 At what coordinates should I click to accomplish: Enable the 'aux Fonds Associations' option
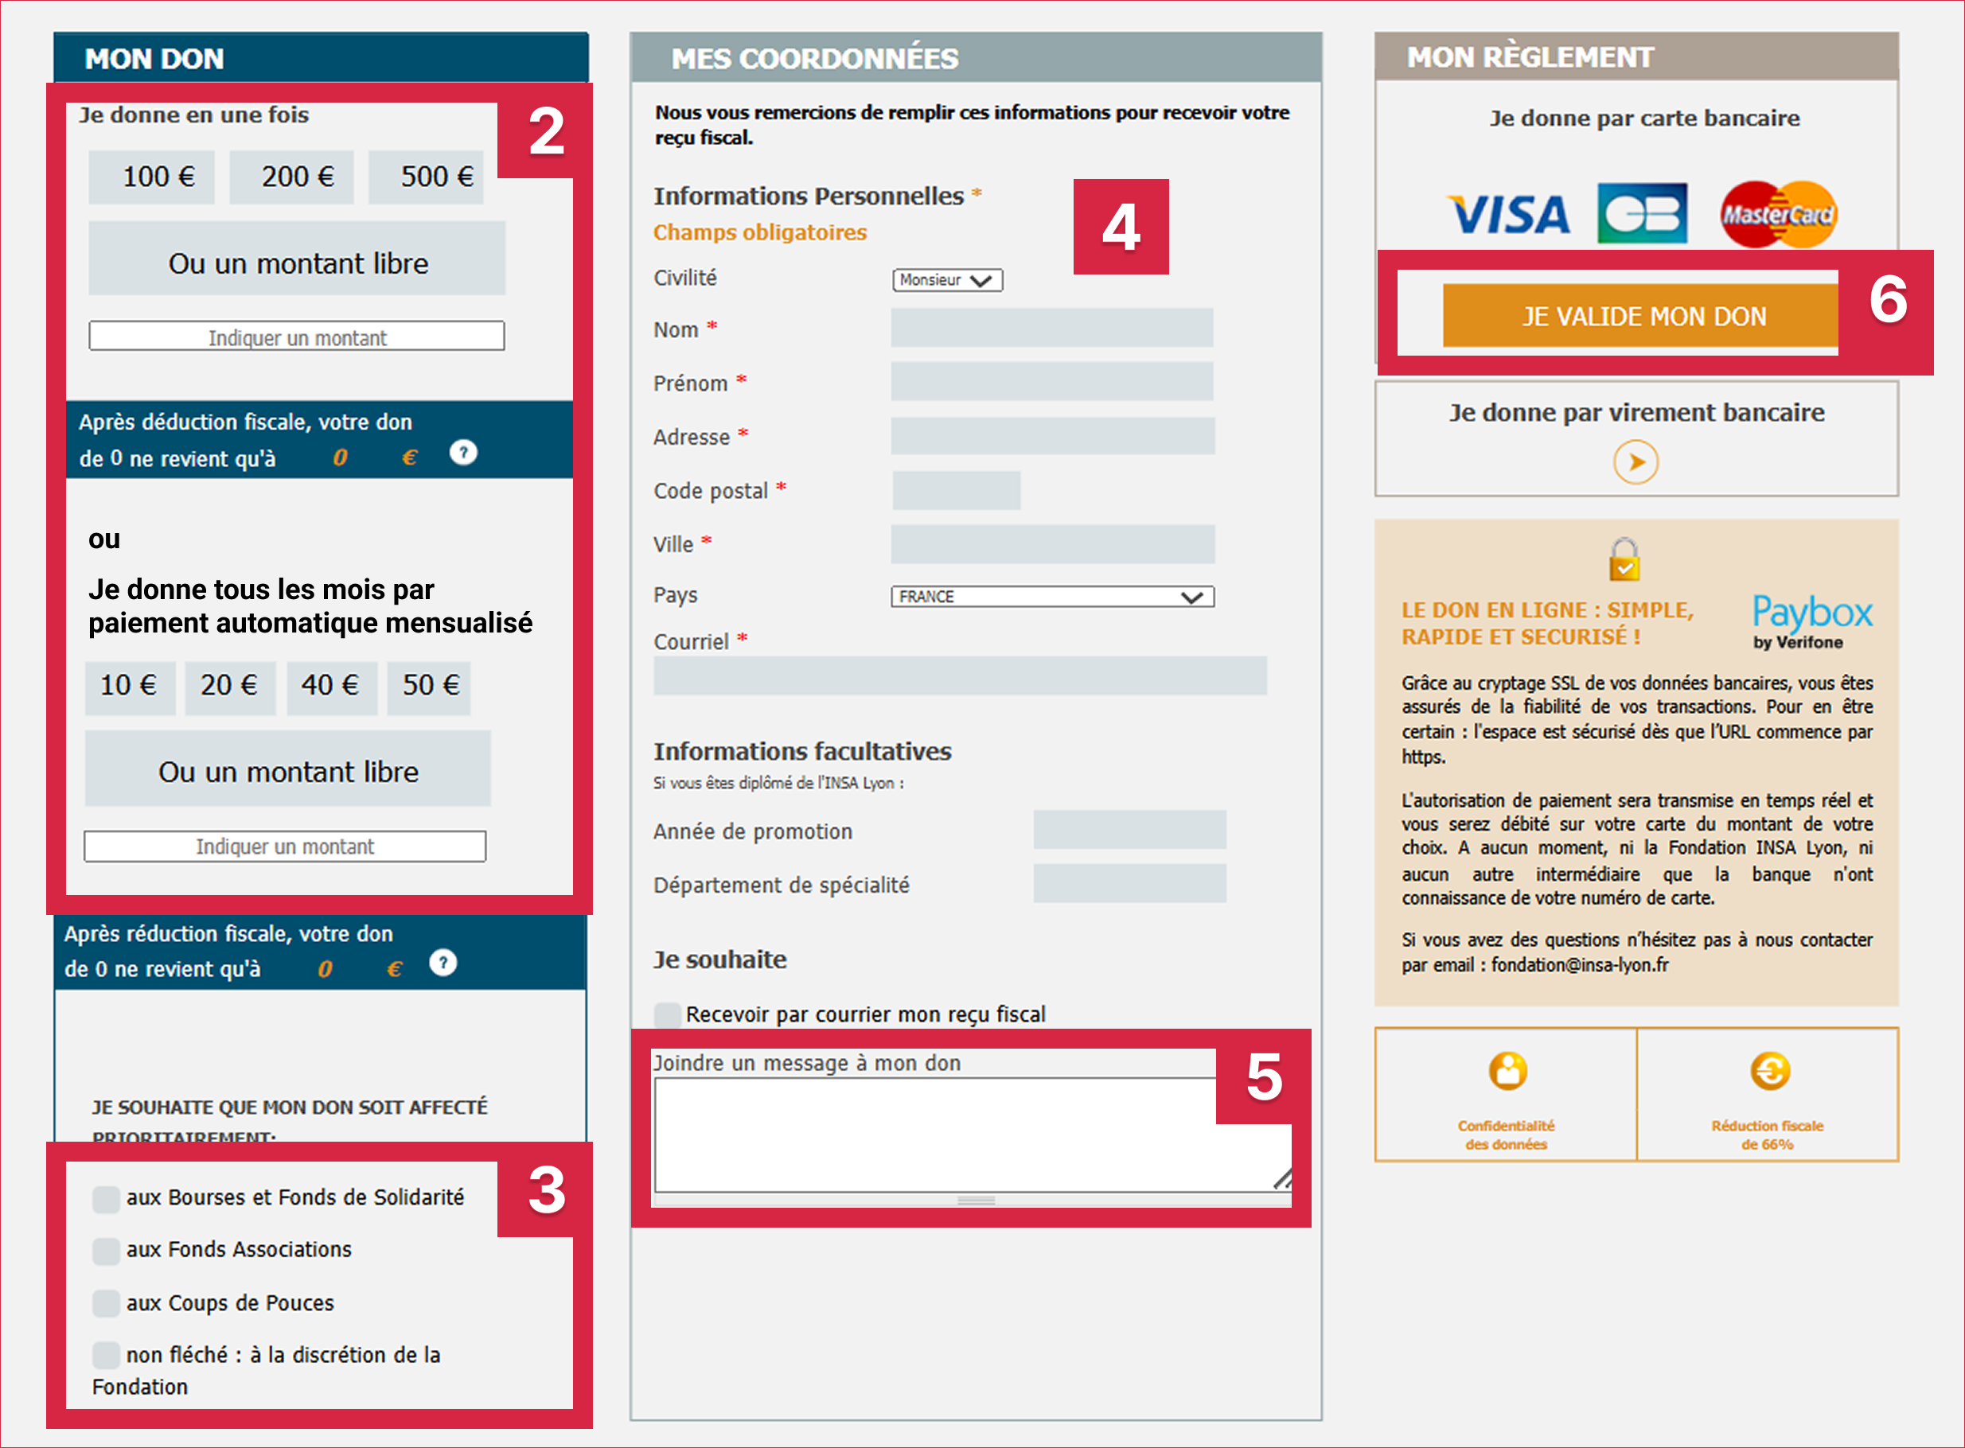[105, 1251]
